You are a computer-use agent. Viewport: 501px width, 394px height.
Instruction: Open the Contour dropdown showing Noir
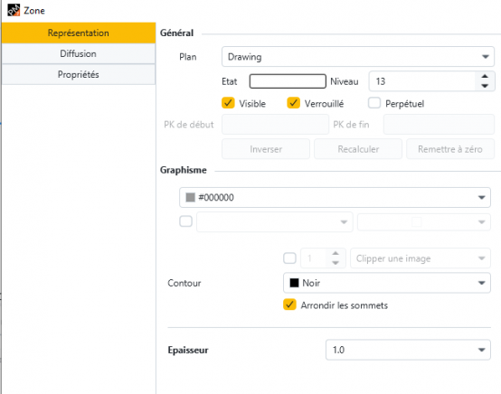pos(387,283)
